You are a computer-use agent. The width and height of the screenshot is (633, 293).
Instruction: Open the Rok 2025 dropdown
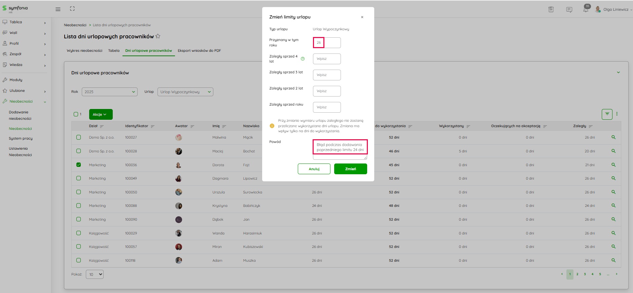coord(109,92)
